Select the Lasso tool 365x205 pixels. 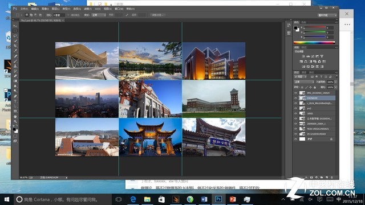15,36
